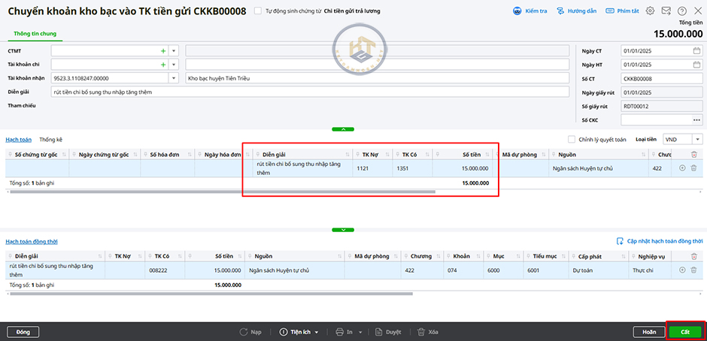Open settings gear in the header
Viewport: 707px width, 341px height.
click(x=650, y=11)
